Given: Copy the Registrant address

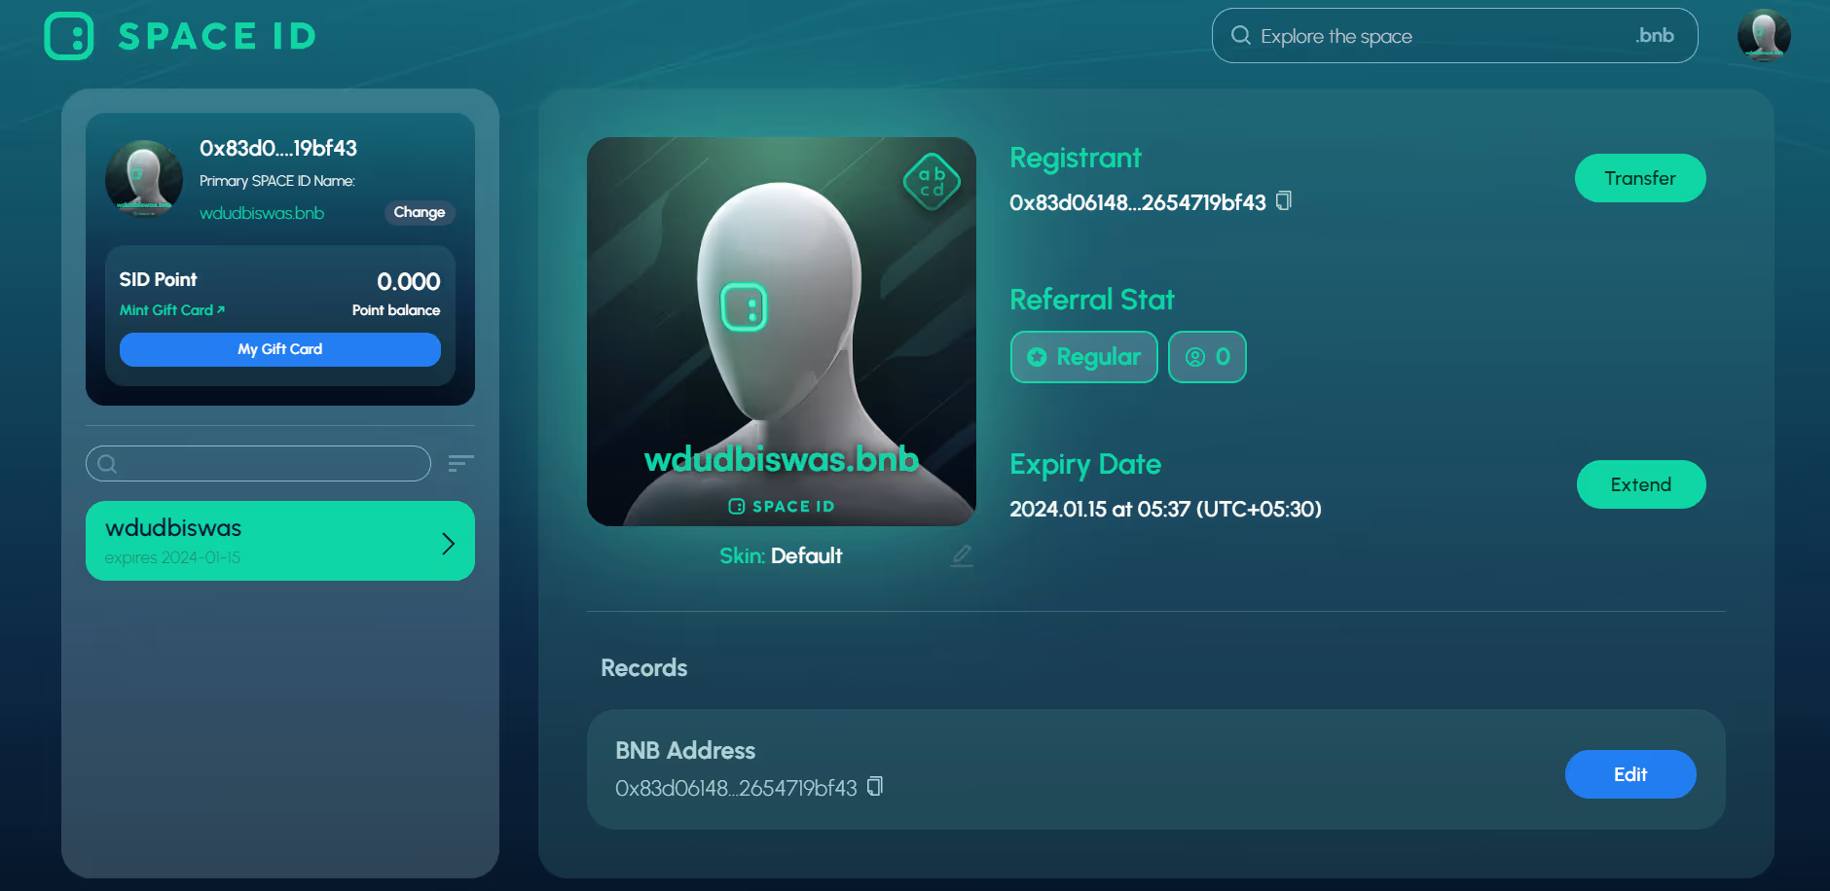Looking at the screenshot, I should click(x=1284, y=201).
